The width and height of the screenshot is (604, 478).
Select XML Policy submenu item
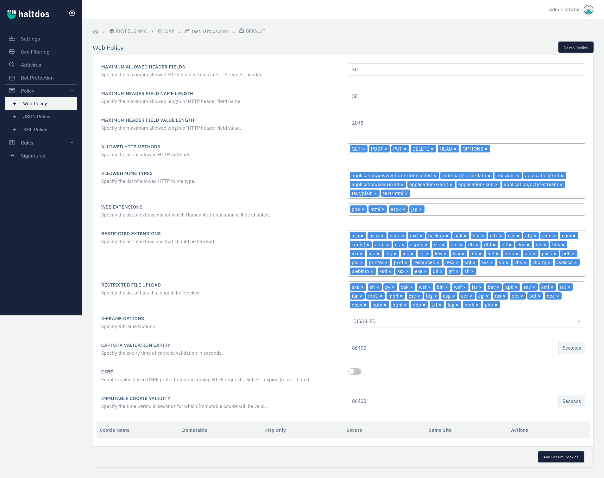click(x=35, y=130)
